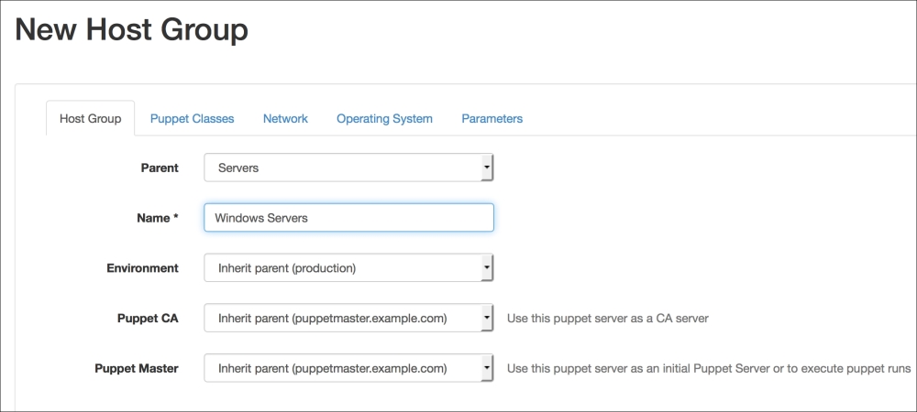Focus the Name field containing Windows Servers
The width and height of the screenshot is (917, 412).
348,218
